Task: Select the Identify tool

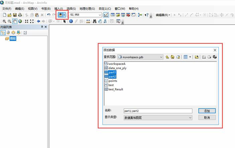Action: click(71, 21)
